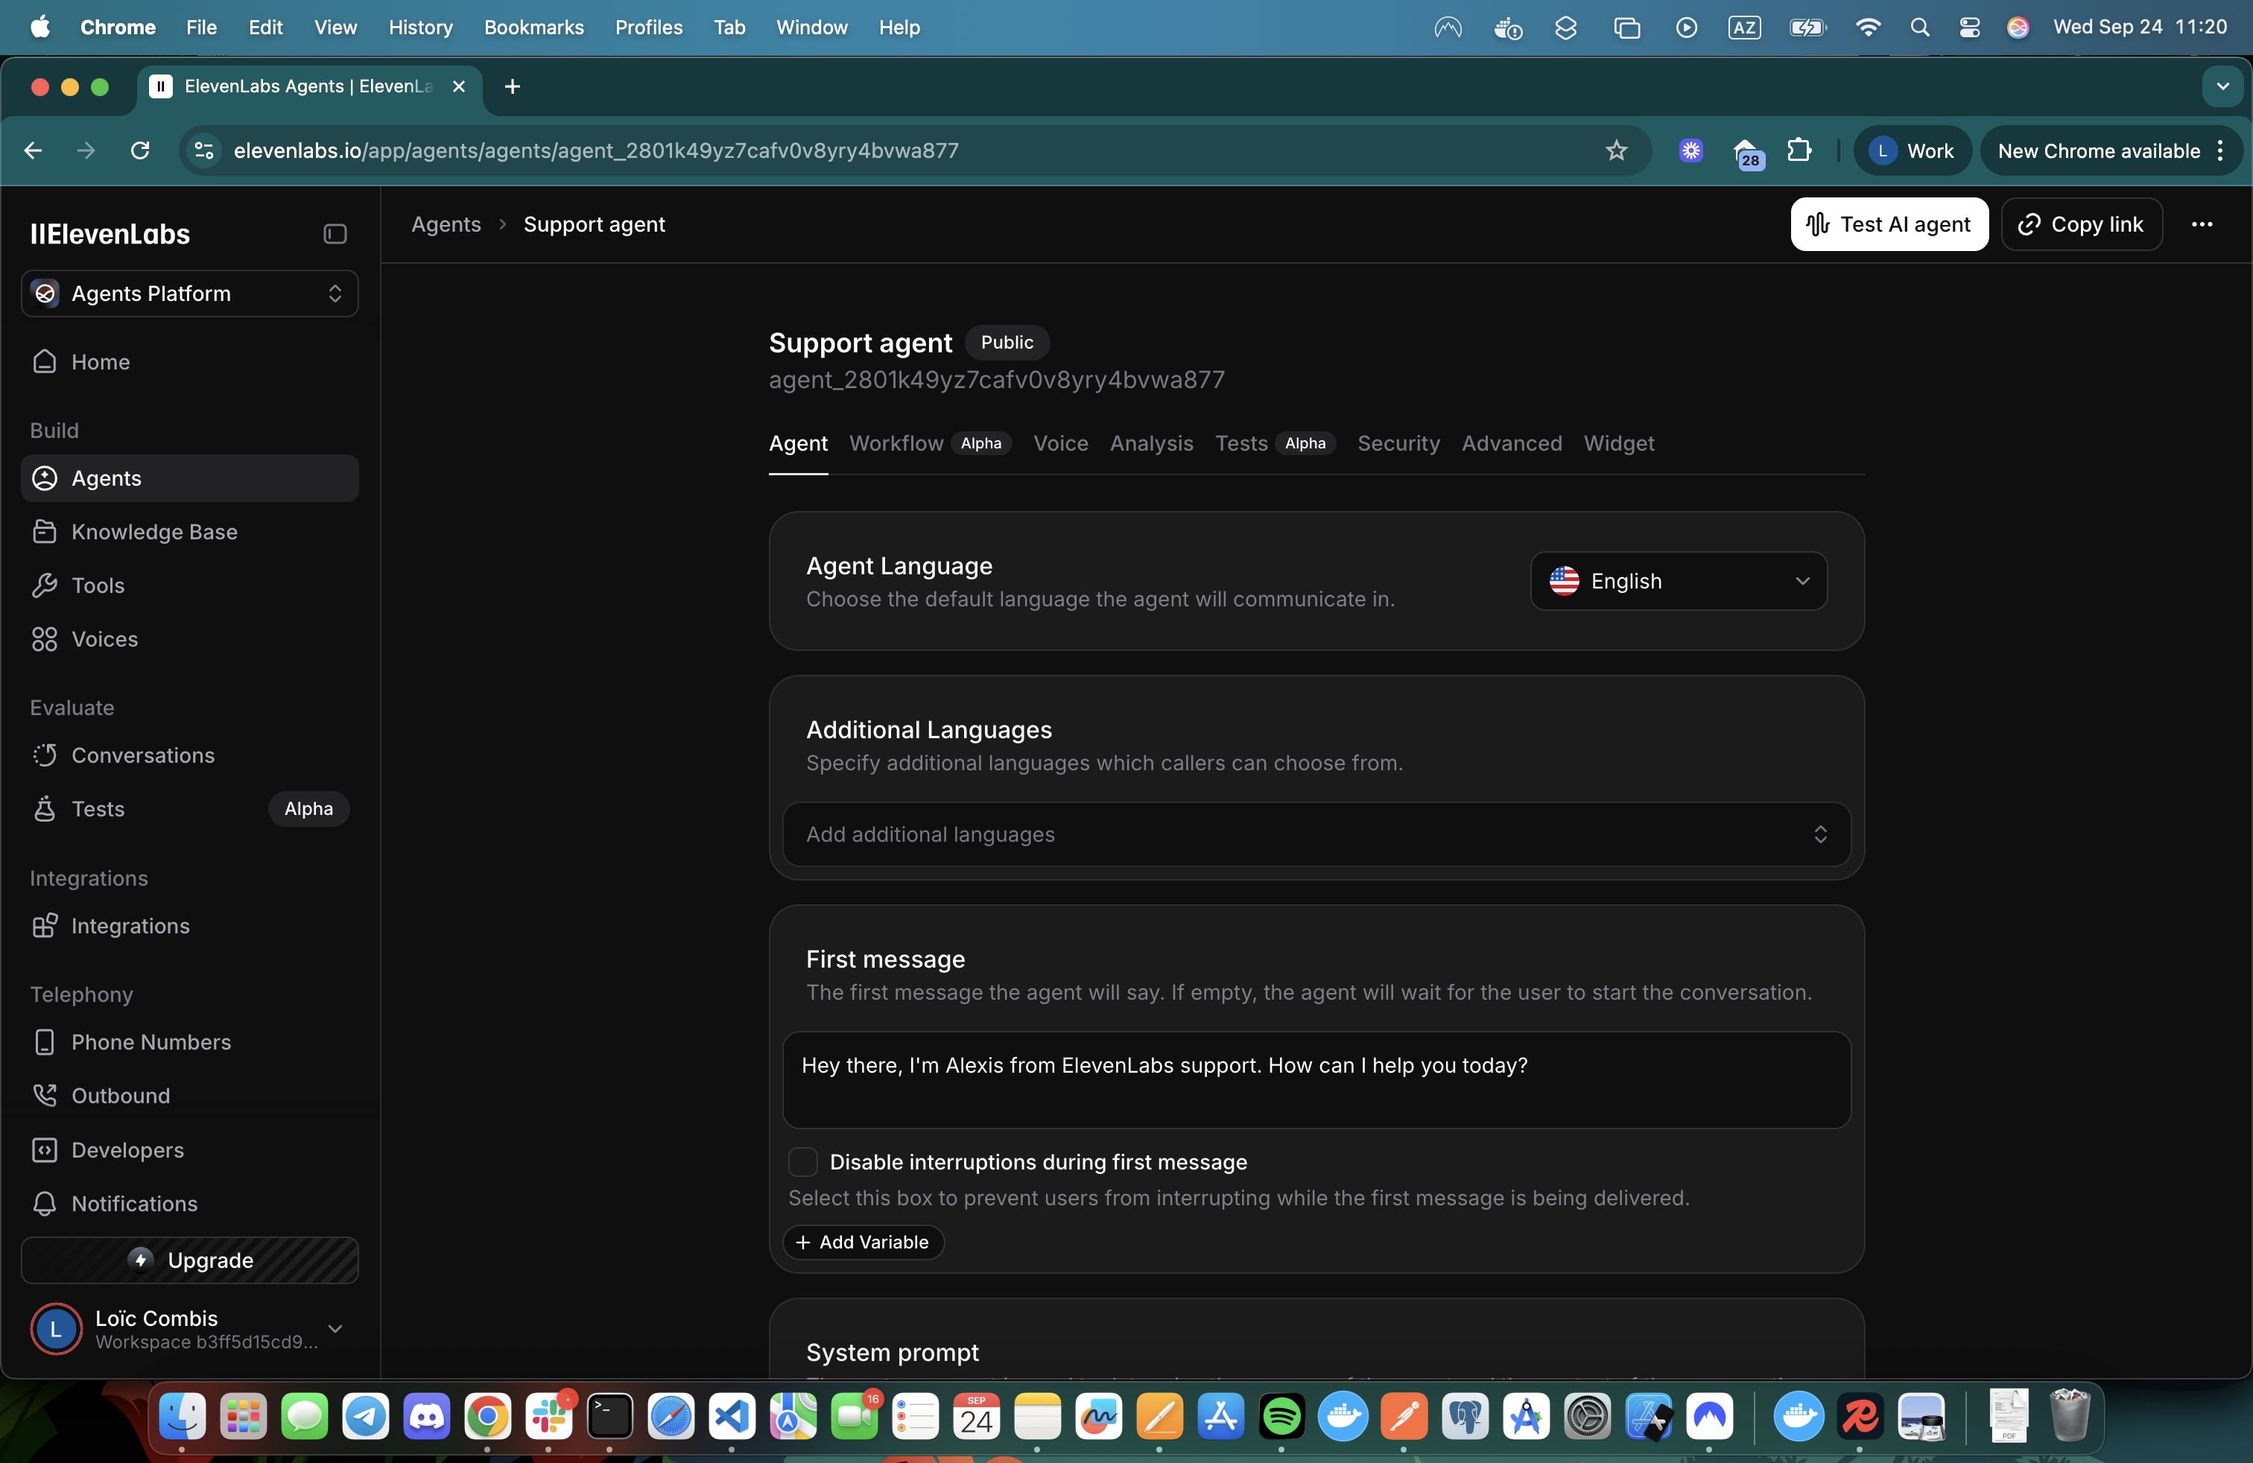The image size is (2253, 1463).
Task: Open the Tools wrench item
Action: pos(98,585)
